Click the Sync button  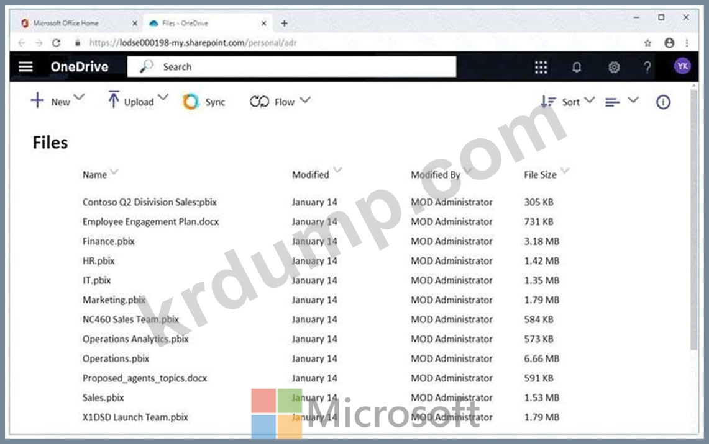[x=204, y=102]
